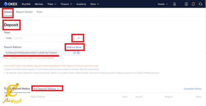
Task: Go to the Markets page
Action: [x=39, y=4]
